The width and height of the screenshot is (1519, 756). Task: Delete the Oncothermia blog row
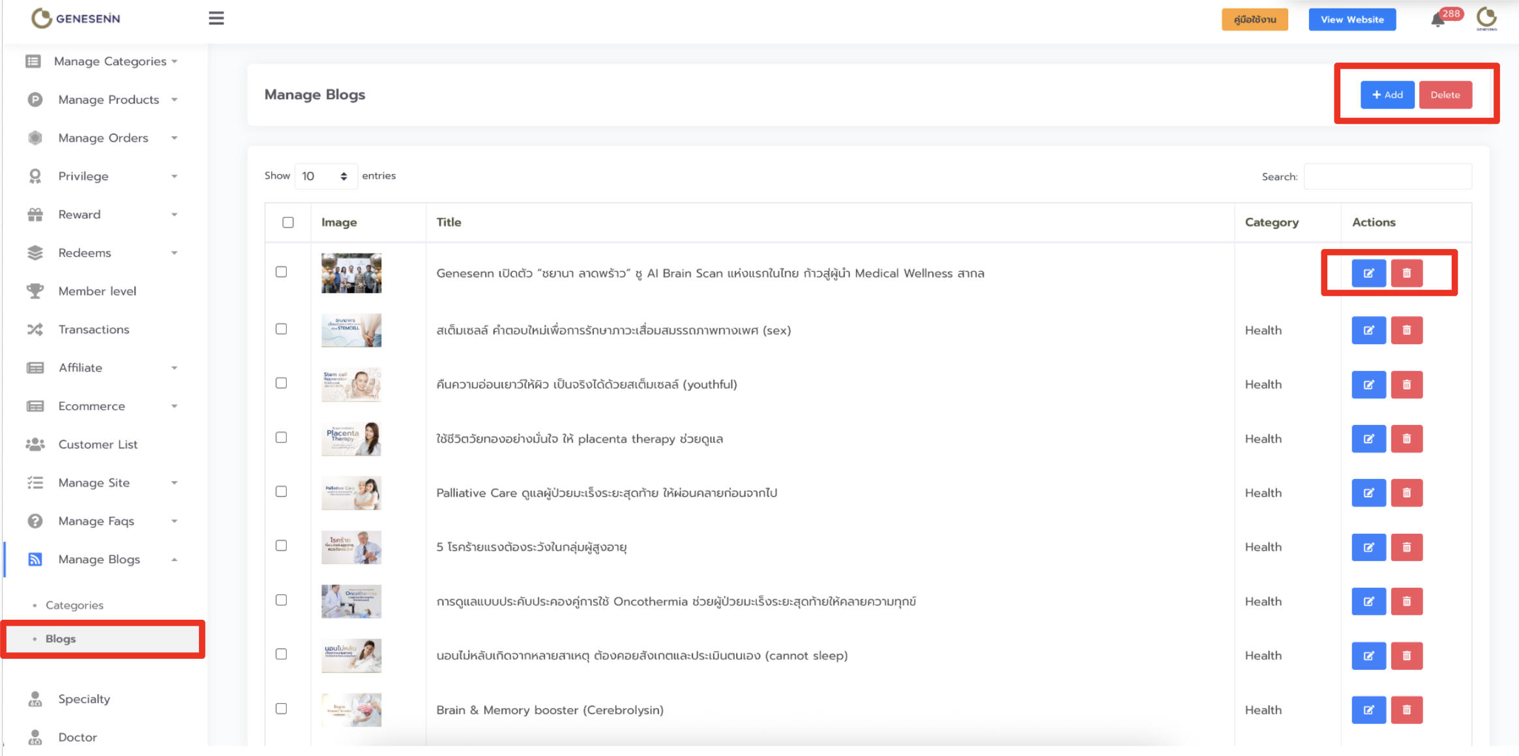click(x=1406, y=602)
